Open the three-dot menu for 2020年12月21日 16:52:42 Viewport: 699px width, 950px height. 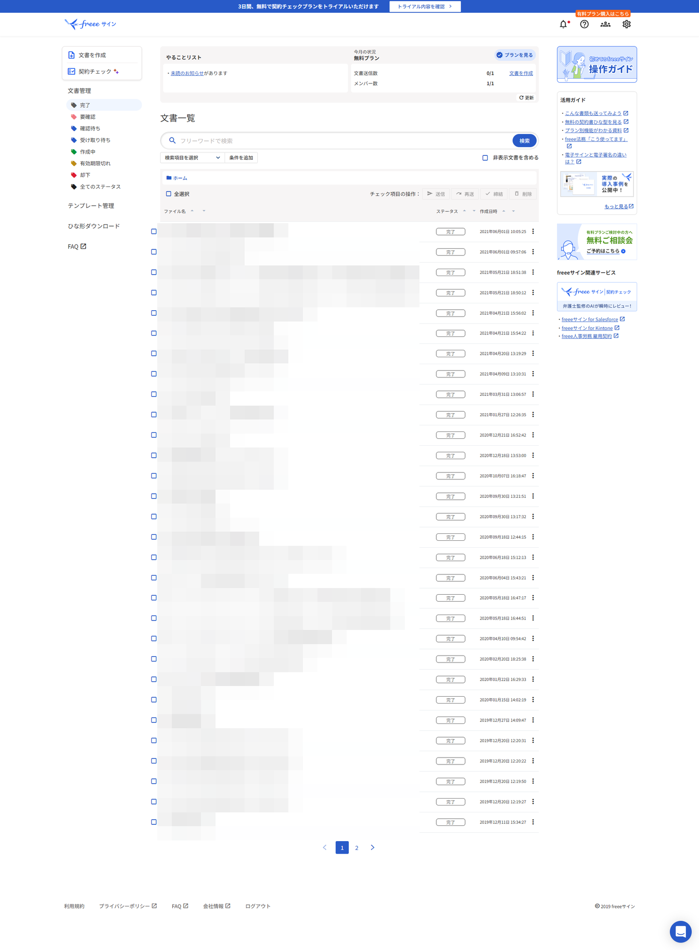point(533,435)
